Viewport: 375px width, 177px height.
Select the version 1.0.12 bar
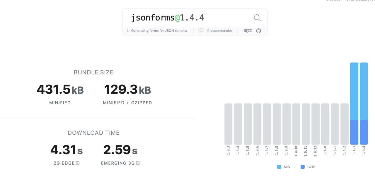316,124
